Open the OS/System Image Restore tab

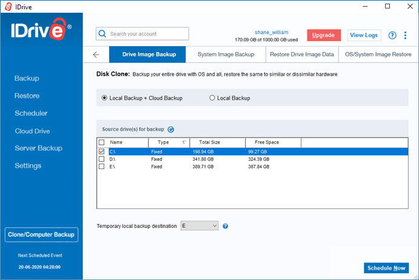click(x=378, y=55)
